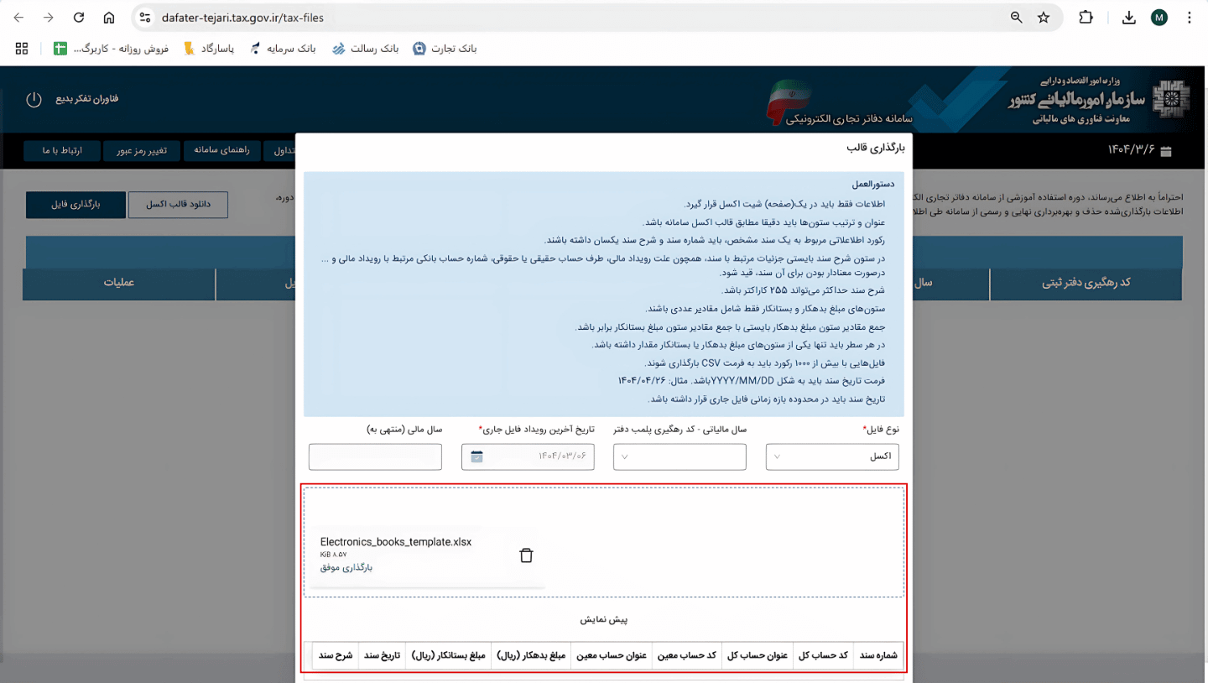Image resolution: width=1208 pixels, height=683 pixels.
Task: Click file name Electronics_books_template.xlsx
Action: [x=396, y=542]
